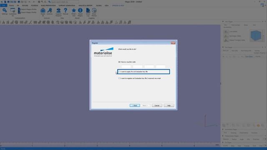Screen dimensions: 267x150
Task: Click the blue view cube thumbnail
Action: pos(256,35)
